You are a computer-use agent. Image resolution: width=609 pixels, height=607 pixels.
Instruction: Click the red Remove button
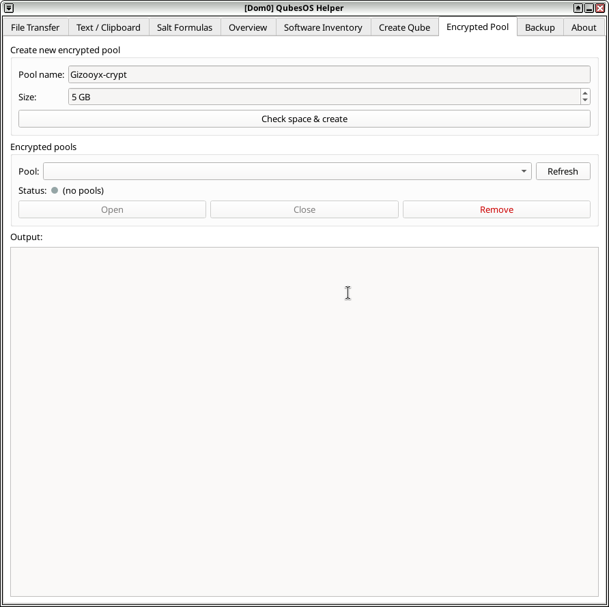point(496,209)
